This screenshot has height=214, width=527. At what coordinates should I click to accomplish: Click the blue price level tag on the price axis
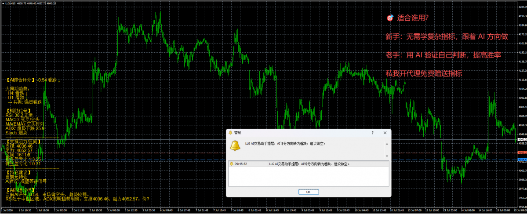[x=522, y=160]
